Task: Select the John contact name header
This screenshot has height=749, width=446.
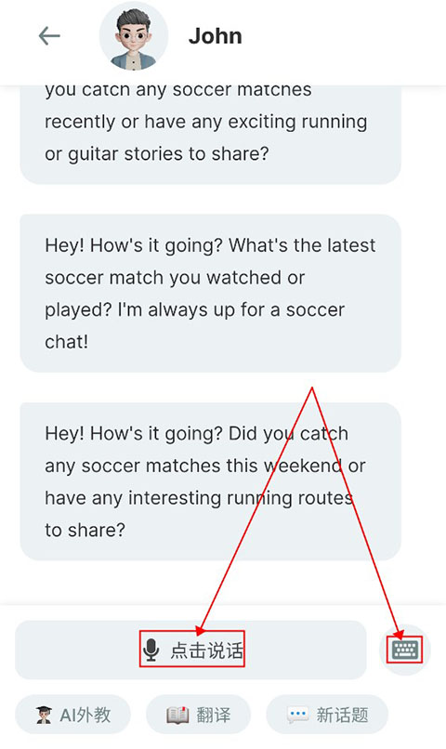Action: pos(215,36)
